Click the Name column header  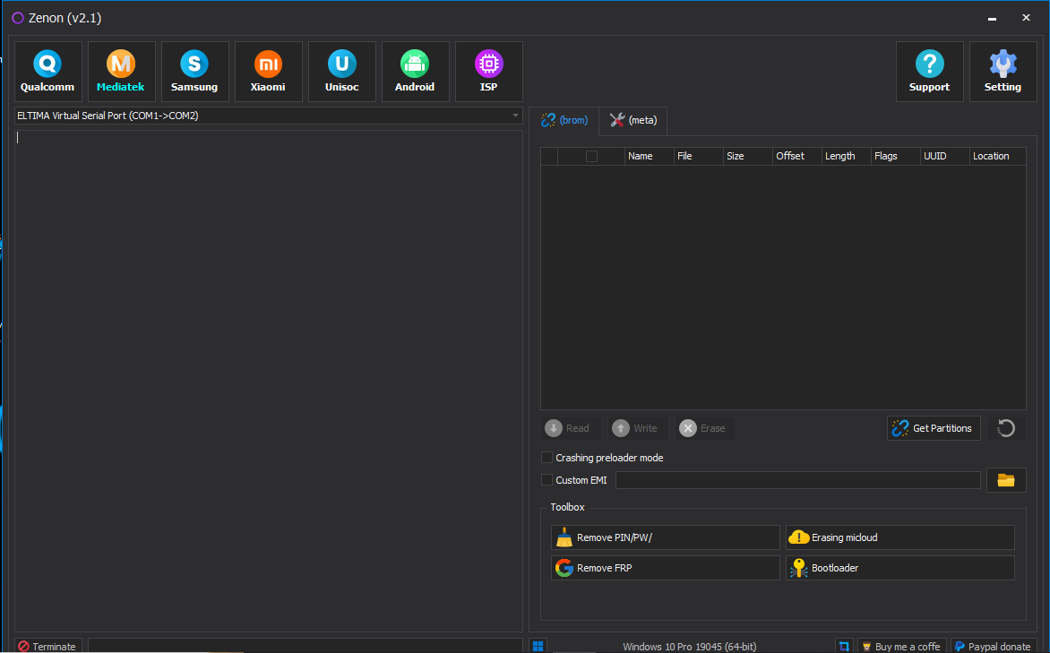(649, 156)
